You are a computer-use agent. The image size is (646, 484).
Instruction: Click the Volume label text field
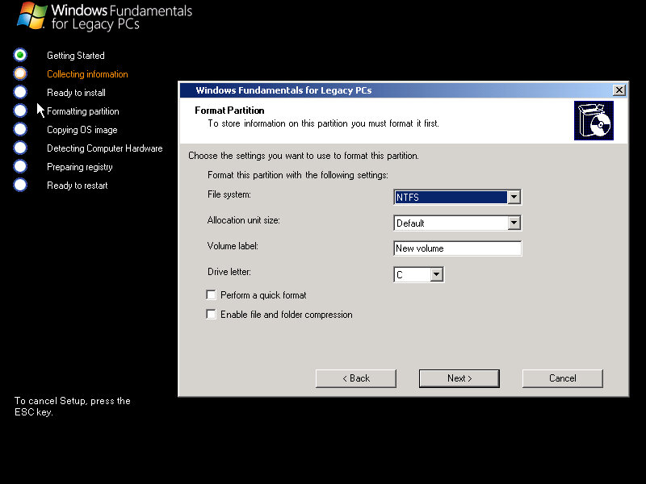(457, 248)
